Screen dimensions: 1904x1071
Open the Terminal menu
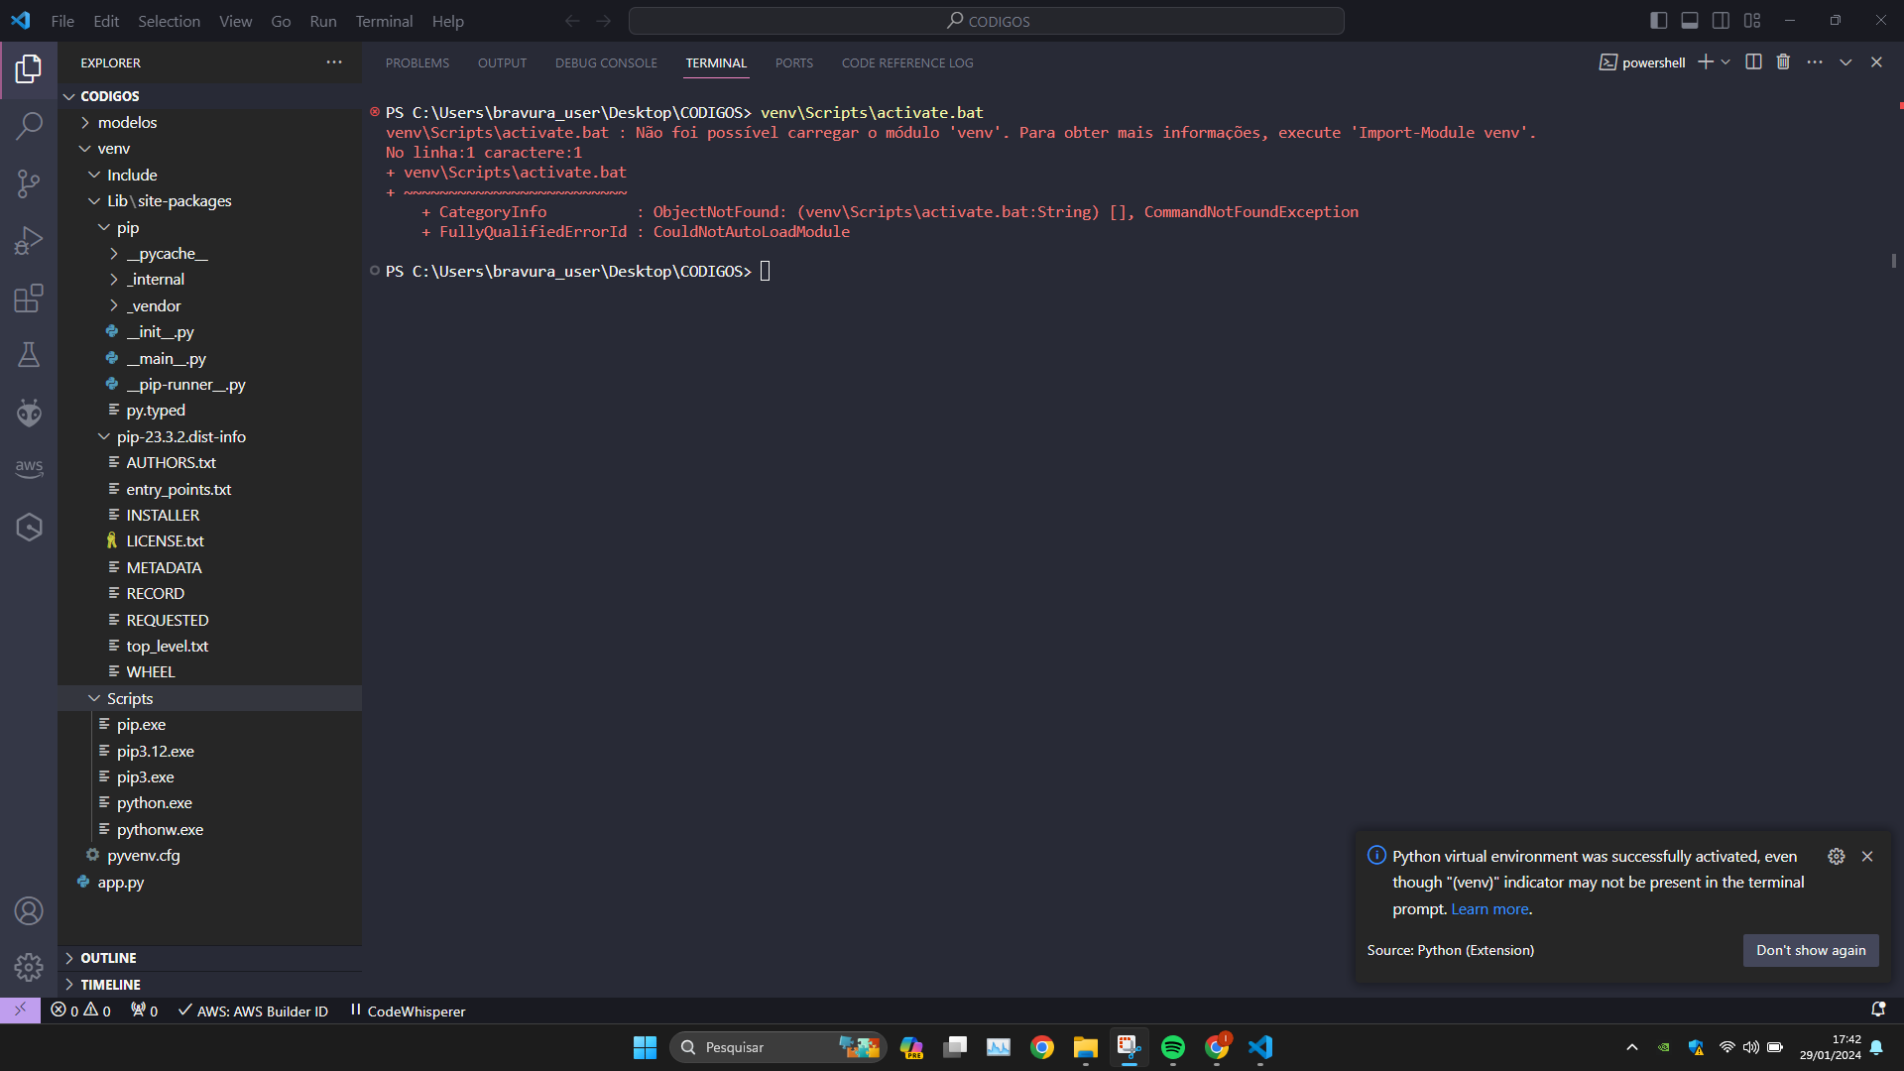[x=384, y=21]
